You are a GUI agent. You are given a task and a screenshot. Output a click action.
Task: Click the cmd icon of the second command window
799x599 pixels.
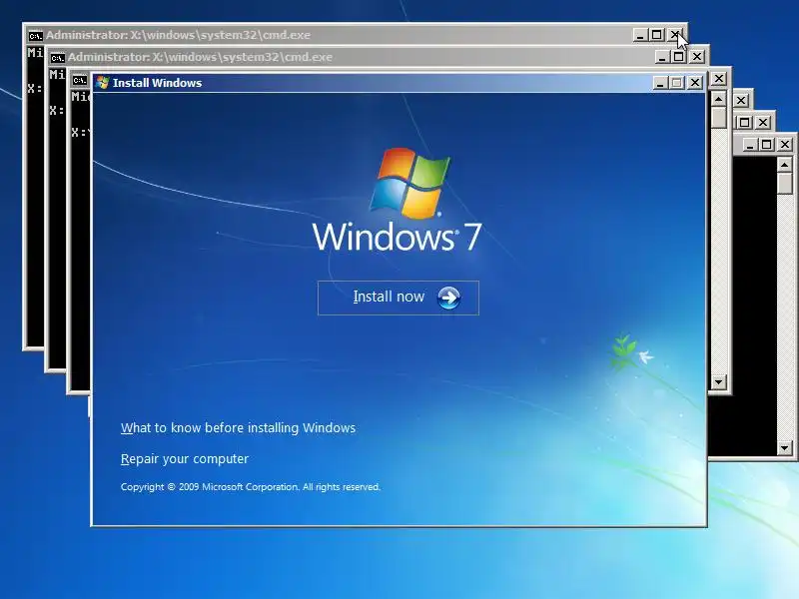[57, 58]
